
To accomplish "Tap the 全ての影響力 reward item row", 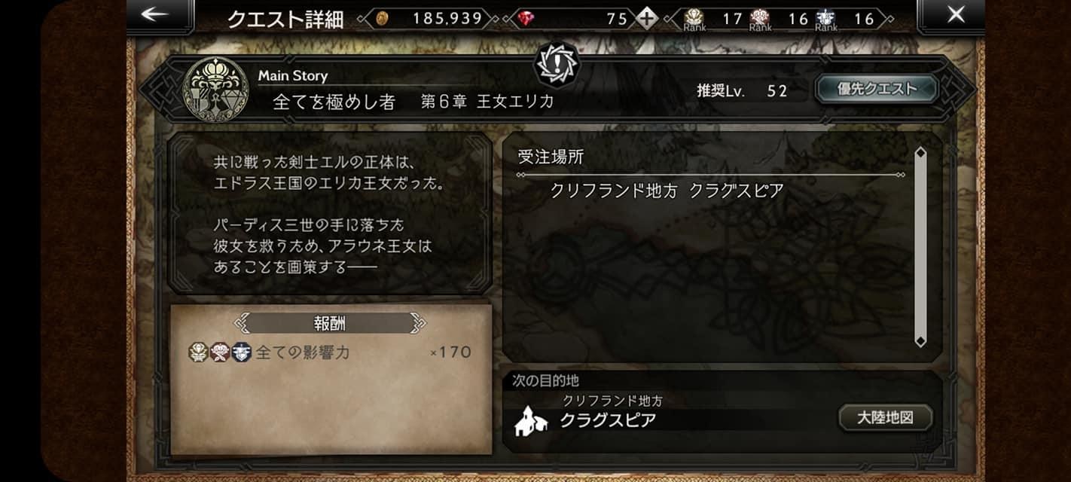I will tap(330, 352).
